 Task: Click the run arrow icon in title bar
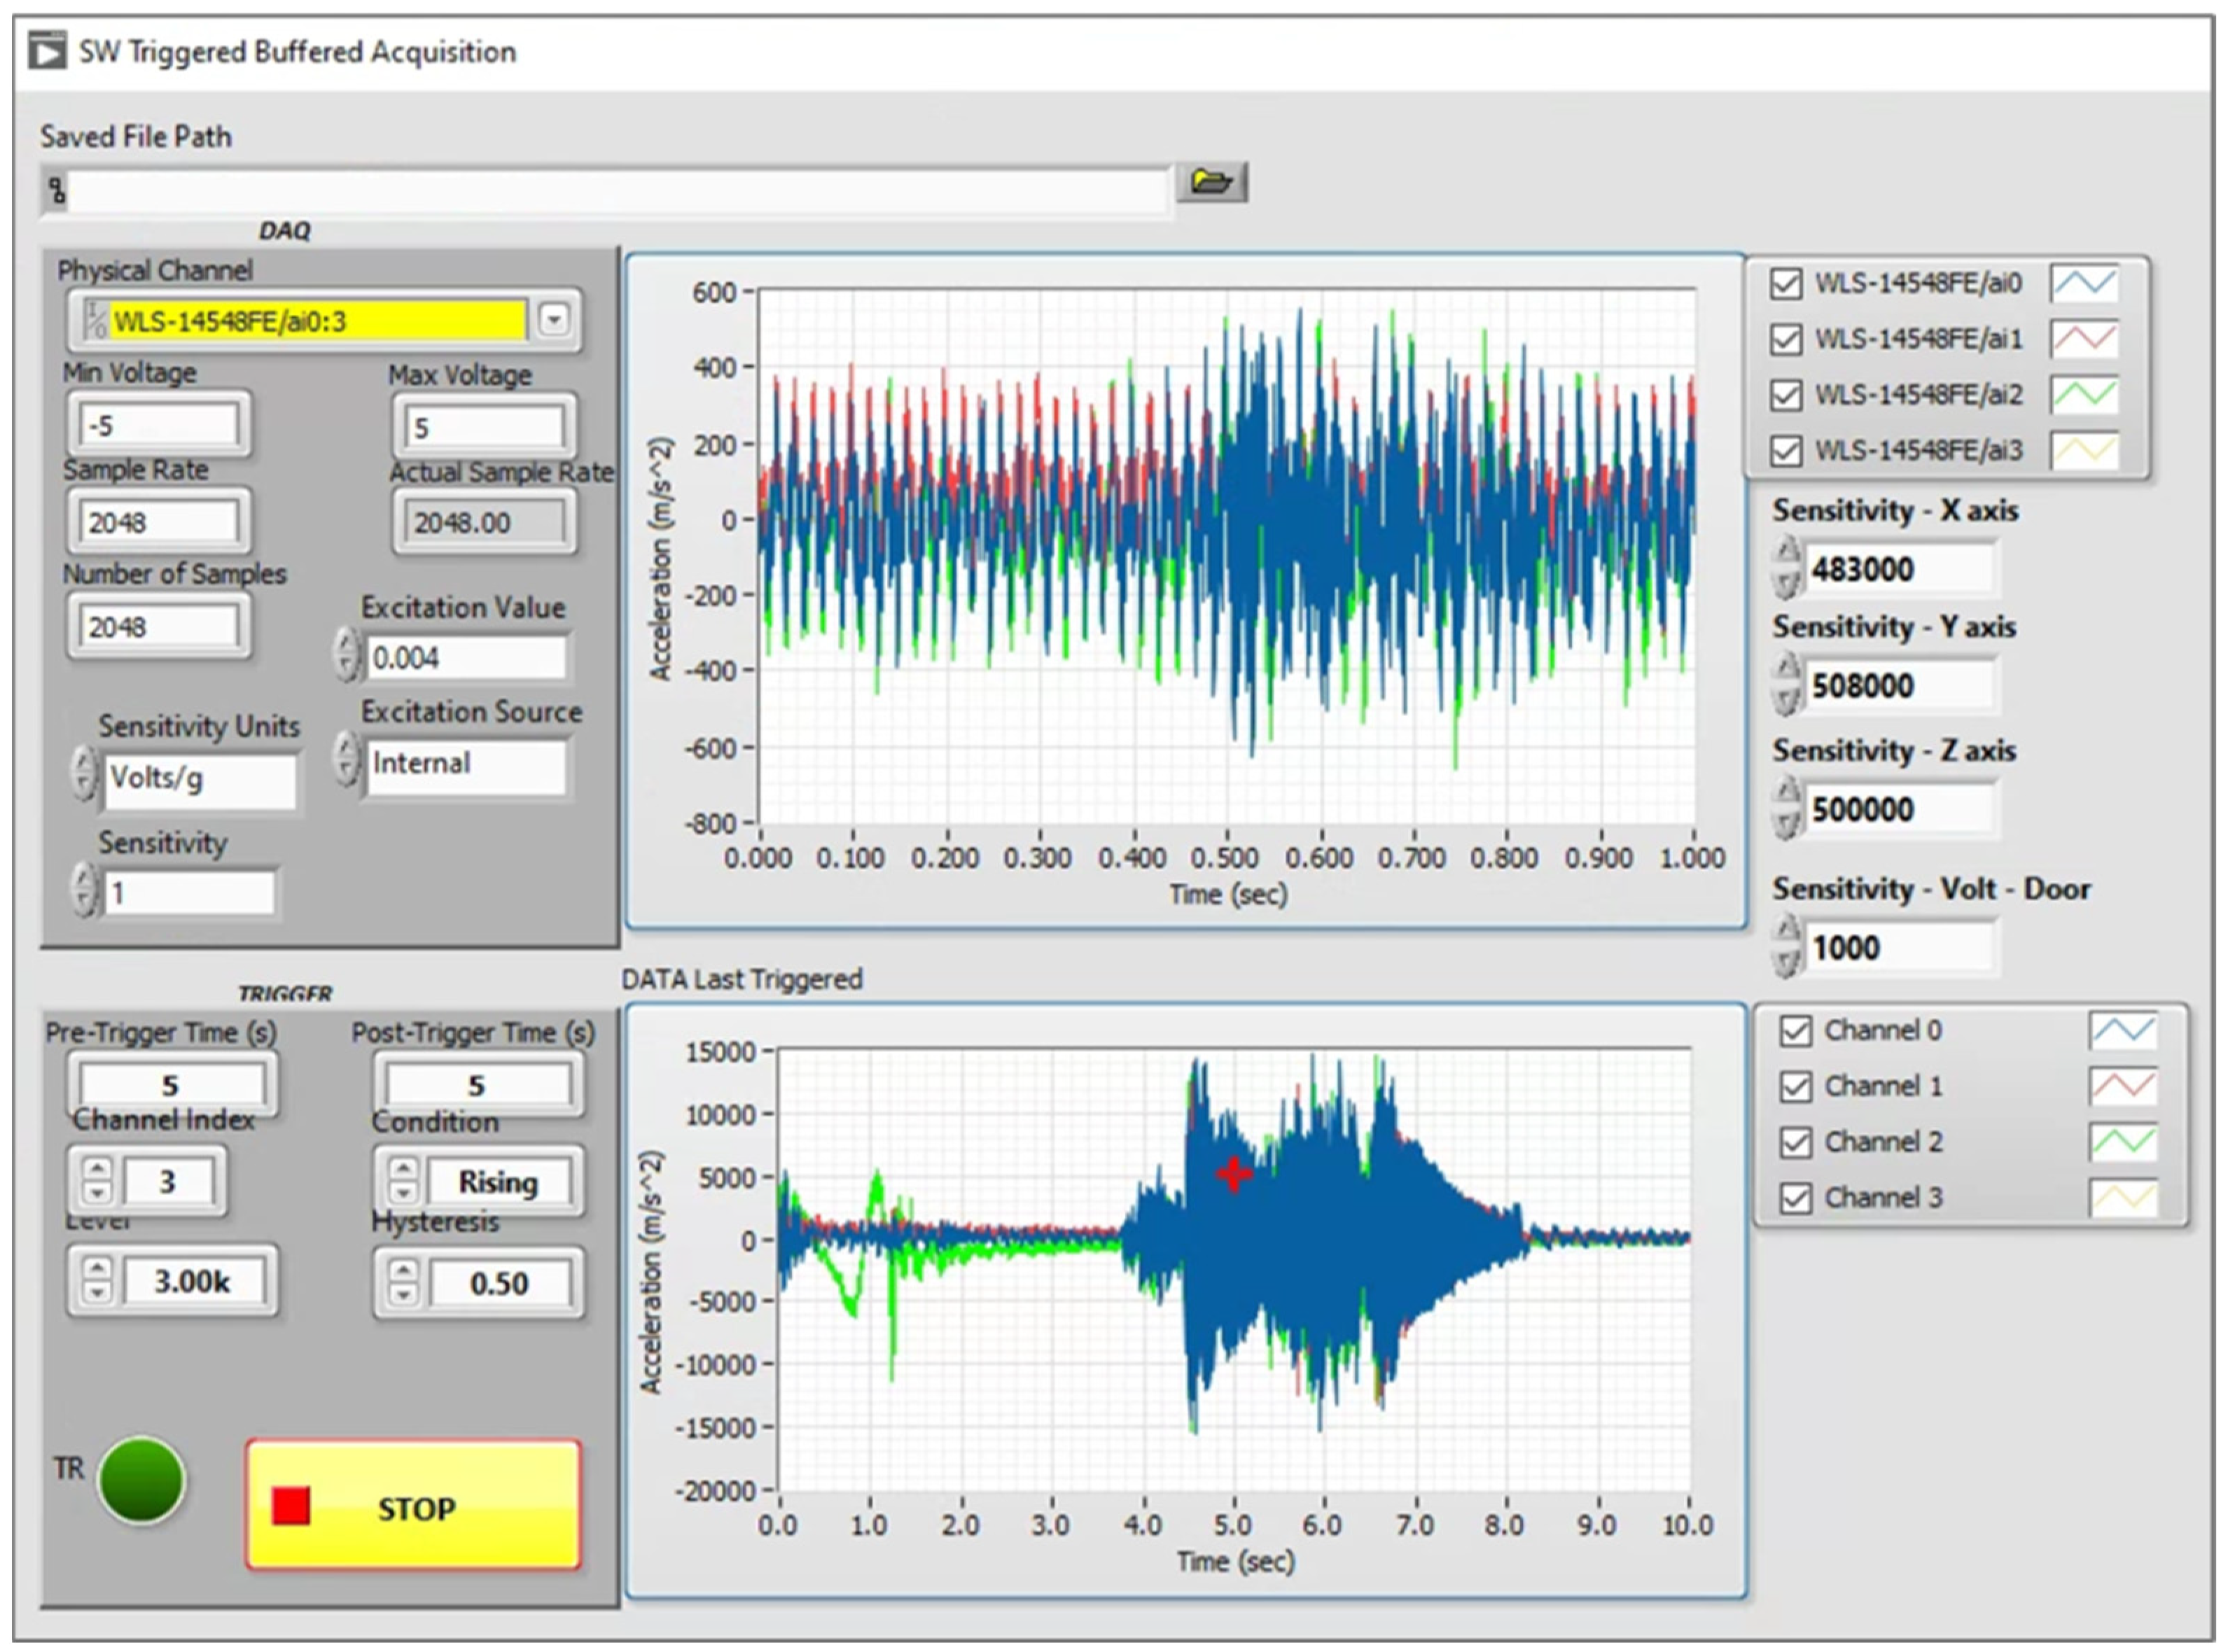pyautogui.click(x=47, y=51)
